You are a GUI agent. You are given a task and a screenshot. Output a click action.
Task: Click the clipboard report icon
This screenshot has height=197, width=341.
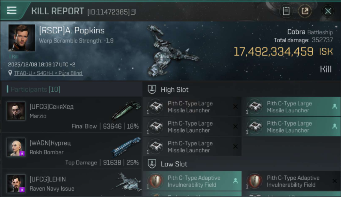pyautogui.click(x=286, y=11)
